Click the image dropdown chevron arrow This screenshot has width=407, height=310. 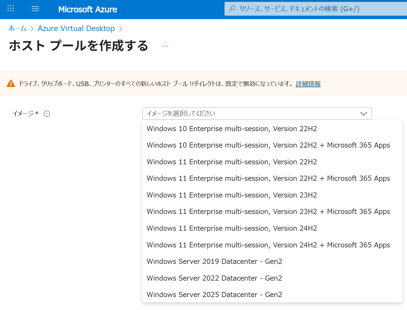click(x=364, y=114)
